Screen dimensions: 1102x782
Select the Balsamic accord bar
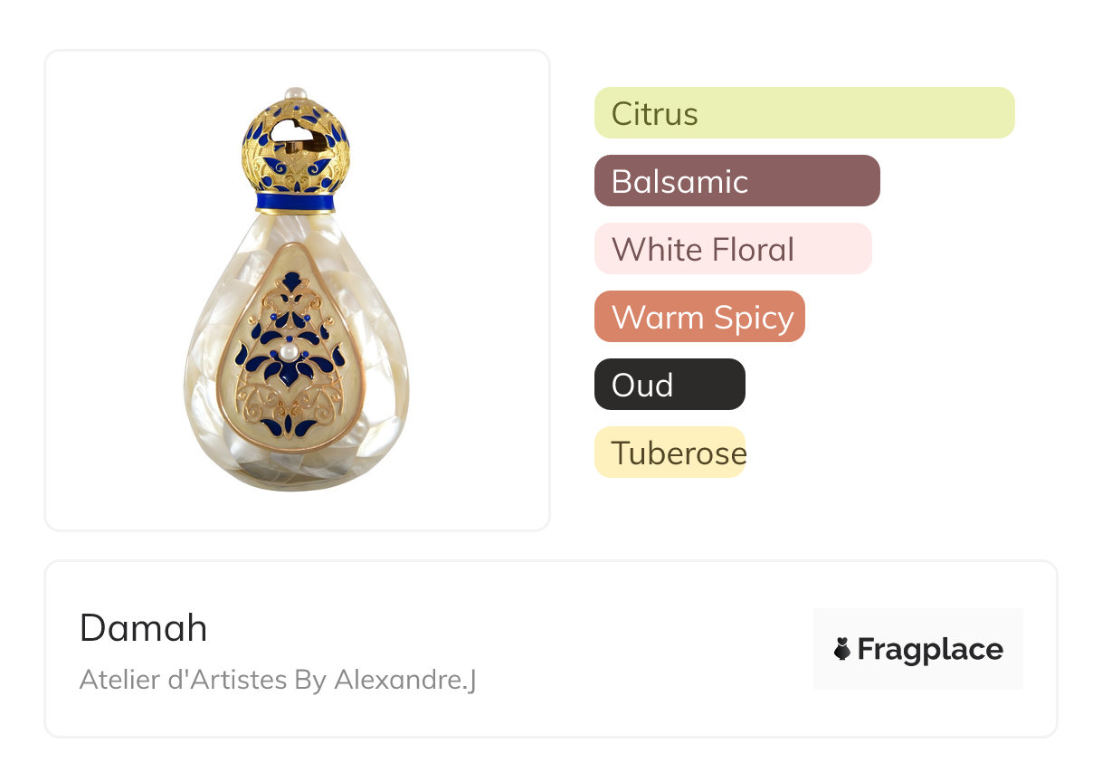pos(736,181)
